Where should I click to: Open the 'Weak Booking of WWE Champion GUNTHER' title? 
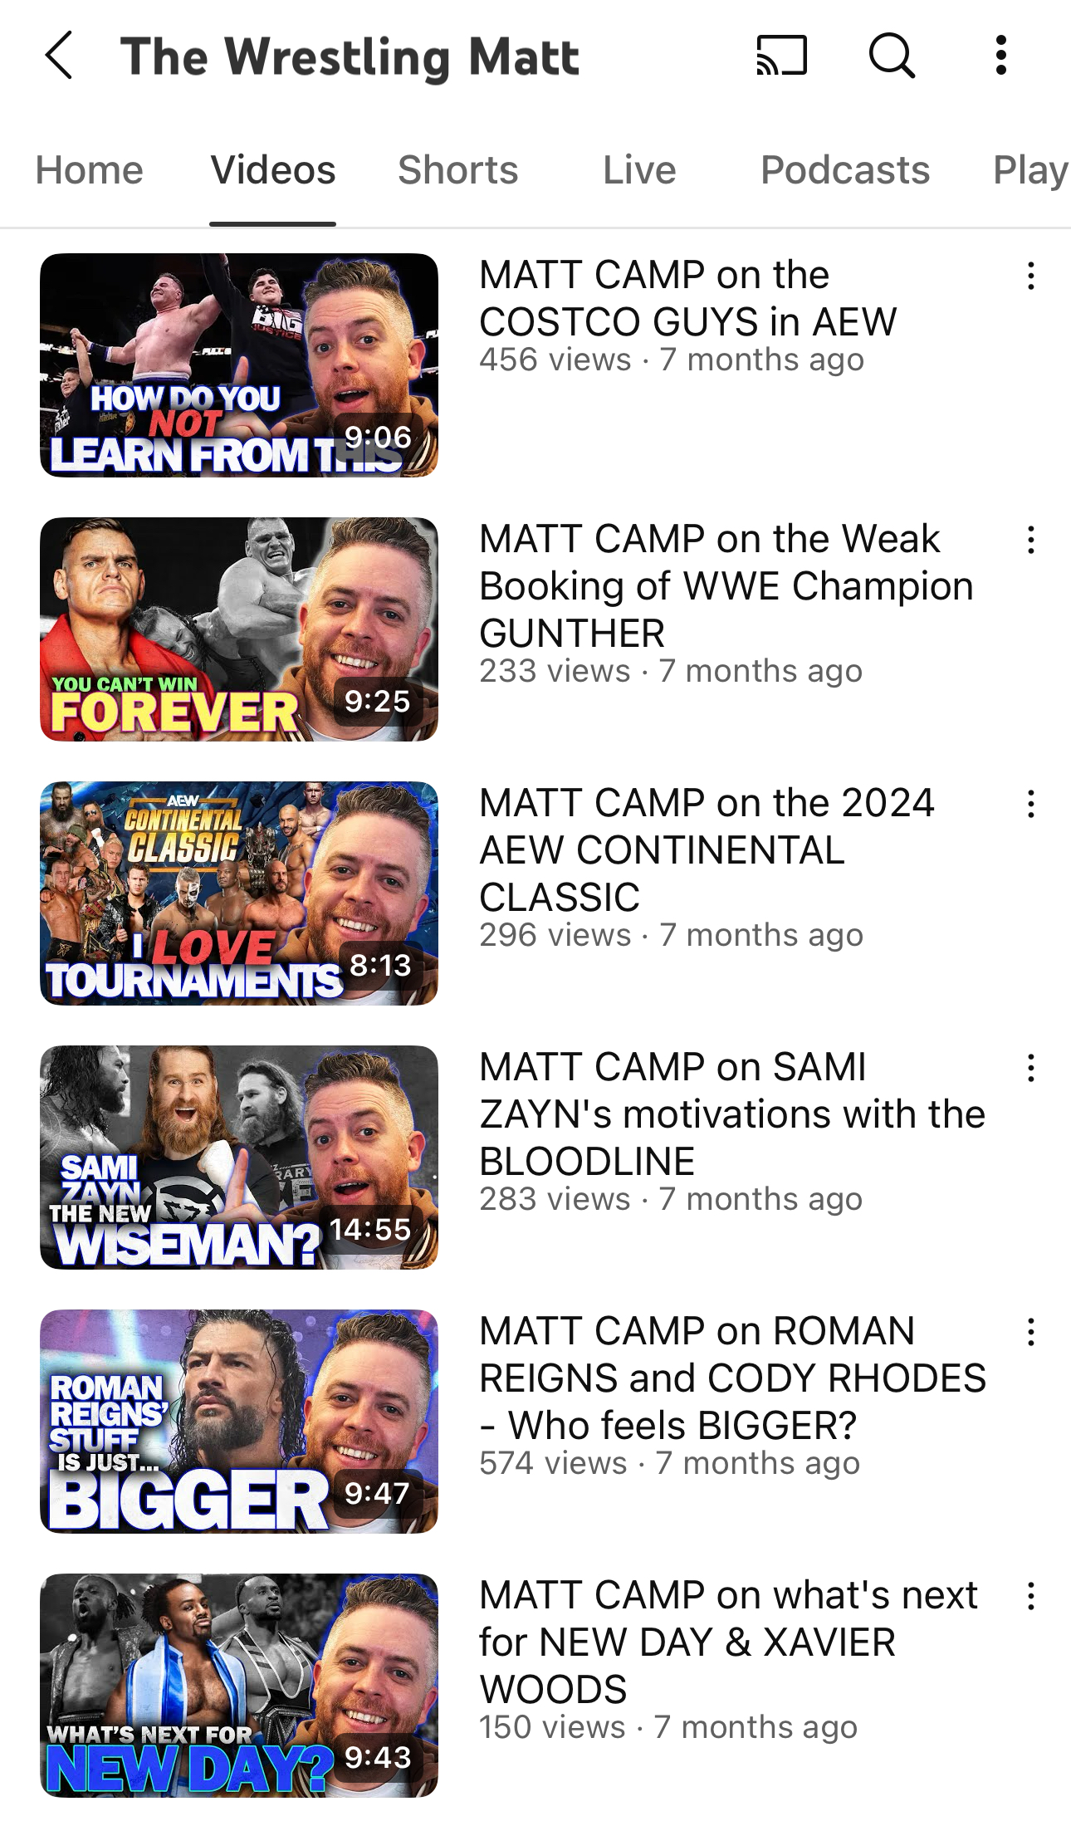pyautogui.click(x=726, y=586)
